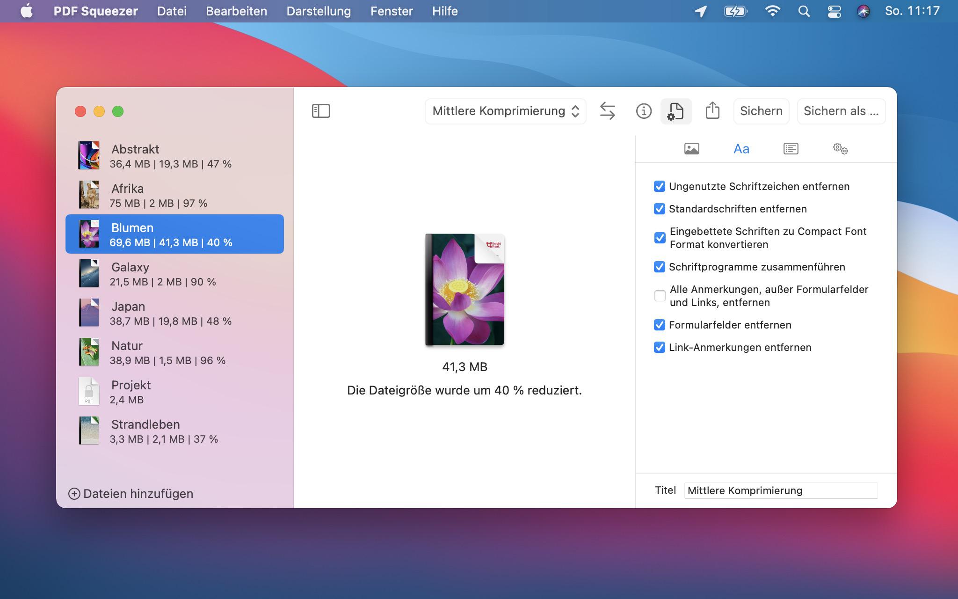The width and height of the screenshot is (958, 599).
Task: Open the Bearbeiten menu
Action: [x=236, y=11]
